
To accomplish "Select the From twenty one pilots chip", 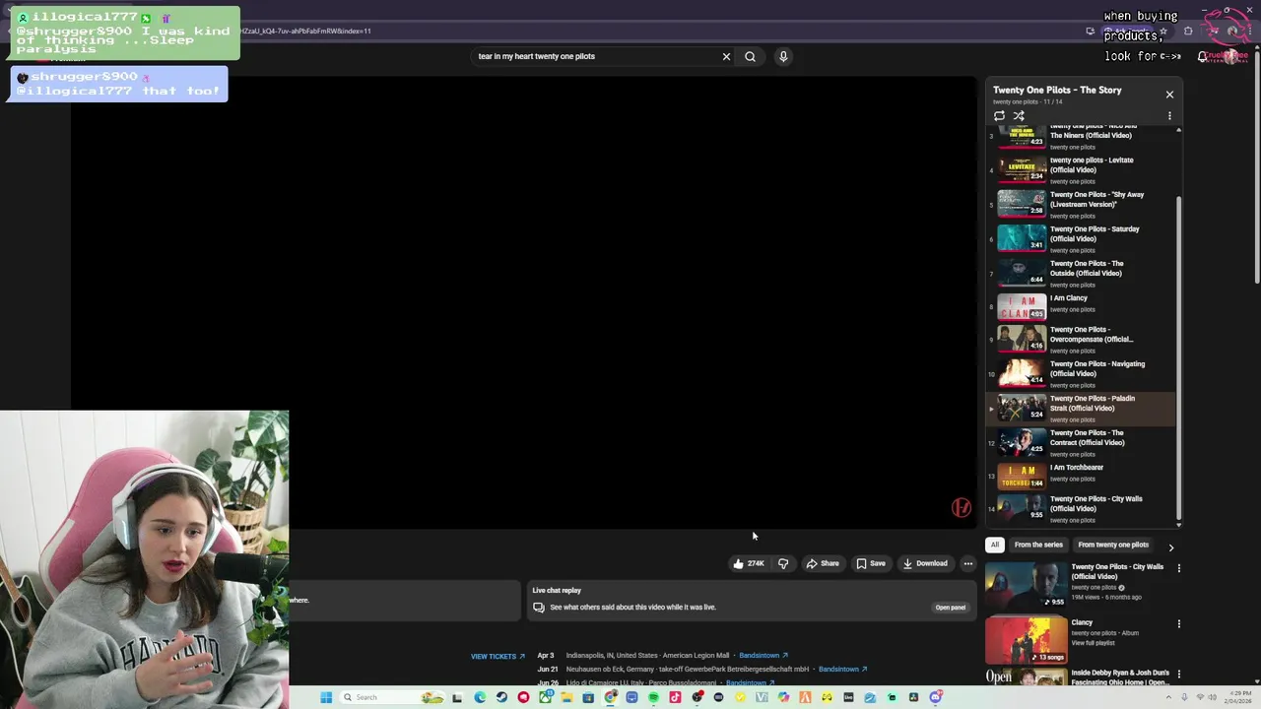I will (1113, 545).
